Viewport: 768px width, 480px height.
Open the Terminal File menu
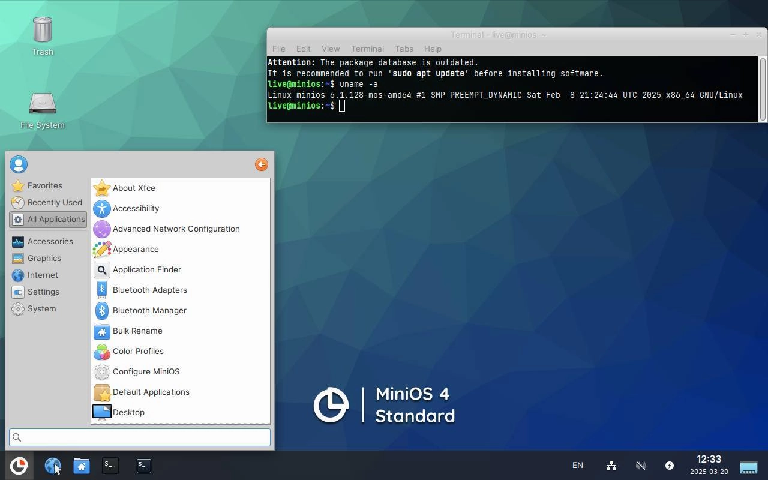pyautogui.click(x=279, y=49)
